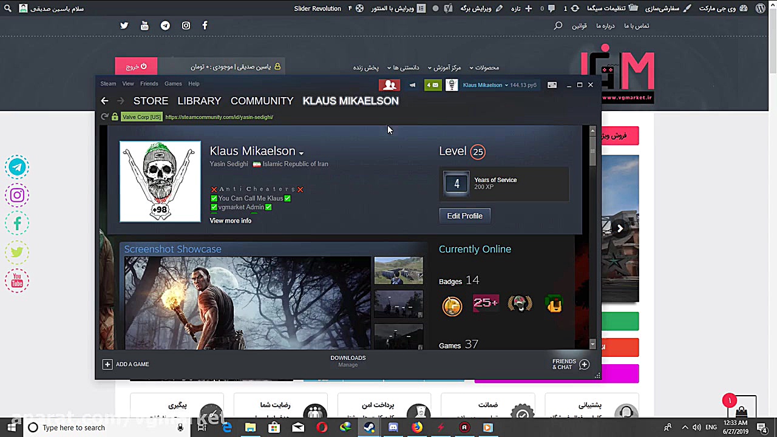
Task: Expand مرکز آموزش menu on website
Action: click(444, 67)
